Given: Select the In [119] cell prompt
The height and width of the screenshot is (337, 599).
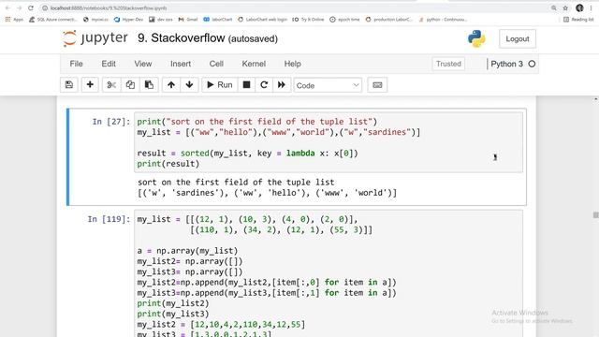Looking at the screenshot, I should point(109,219).
